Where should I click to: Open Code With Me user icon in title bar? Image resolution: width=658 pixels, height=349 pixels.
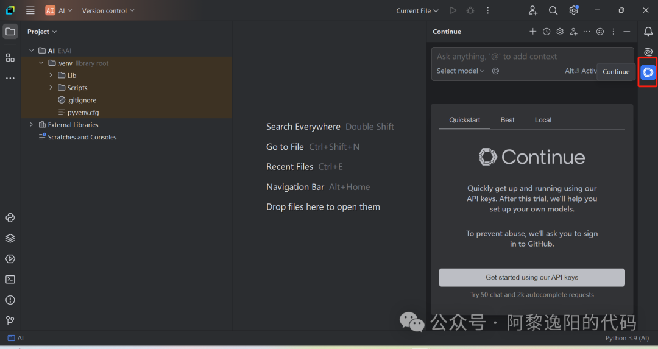point(533,10)
